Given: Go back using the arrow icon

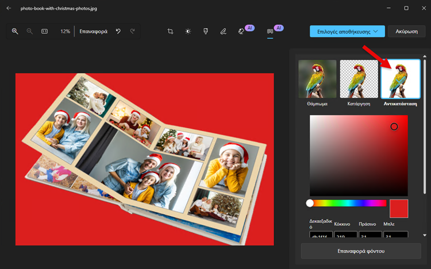Looking at the screenshot, I should pyautogui.click(x=9, y=8).
